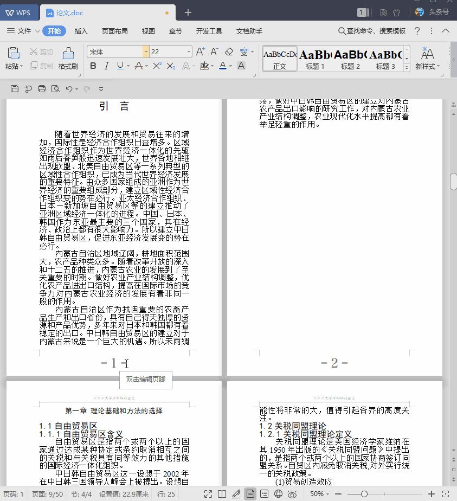Switch to web layout globe icon
Viewport: 457px width, 501px height.
(278, 493)
